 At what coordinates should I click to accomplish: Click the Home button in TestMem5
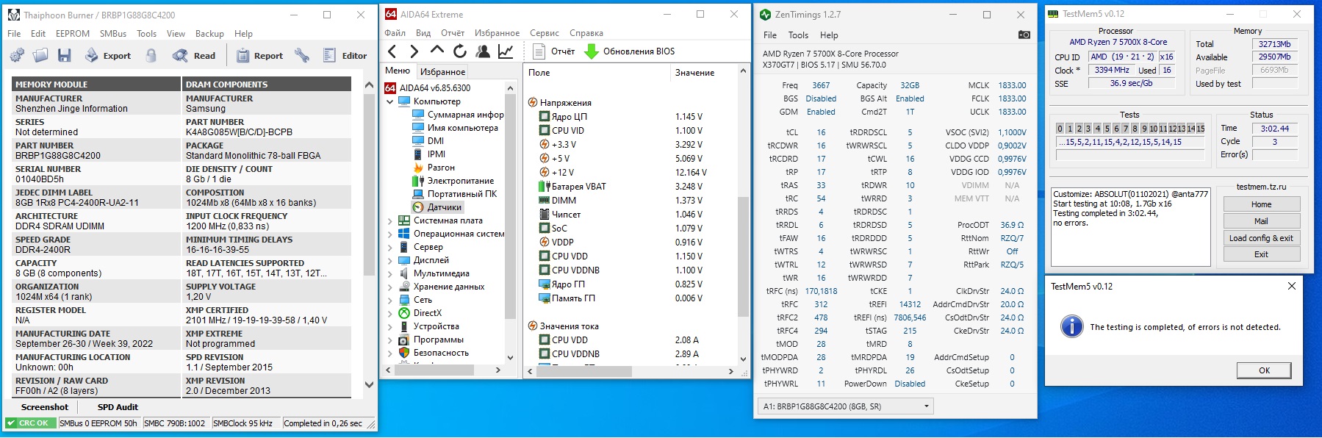click(1261, 204)
